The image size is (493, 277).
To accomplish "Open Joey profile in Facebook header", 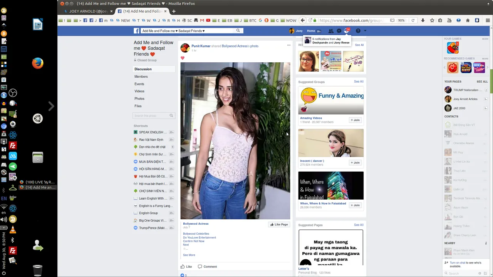I will coord(296,31).
